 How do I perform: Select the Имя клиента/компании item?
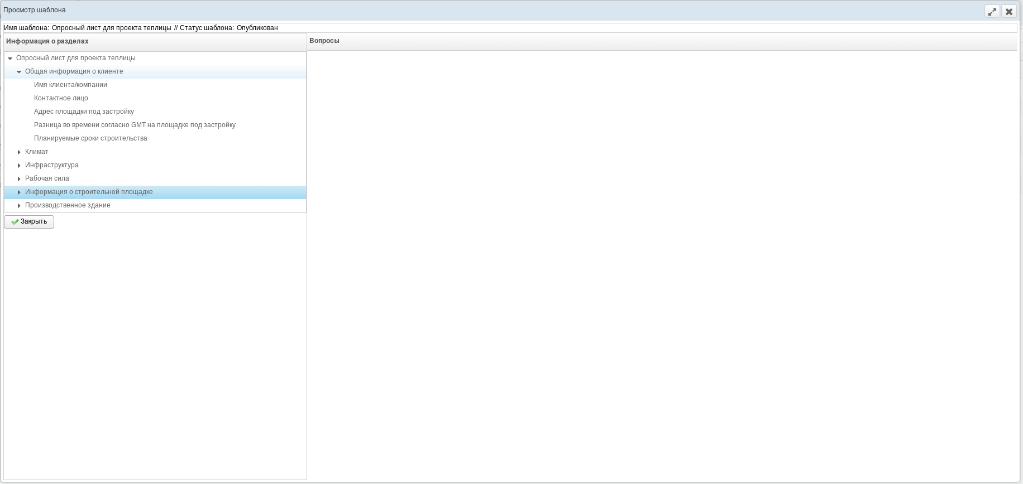click(70, 85)
